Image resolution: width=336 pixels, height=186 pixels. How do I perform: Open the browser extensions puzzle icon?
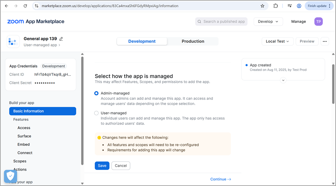pos(276,6)
